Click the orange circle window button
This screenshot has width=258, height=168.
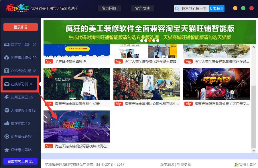pos(235,8)
